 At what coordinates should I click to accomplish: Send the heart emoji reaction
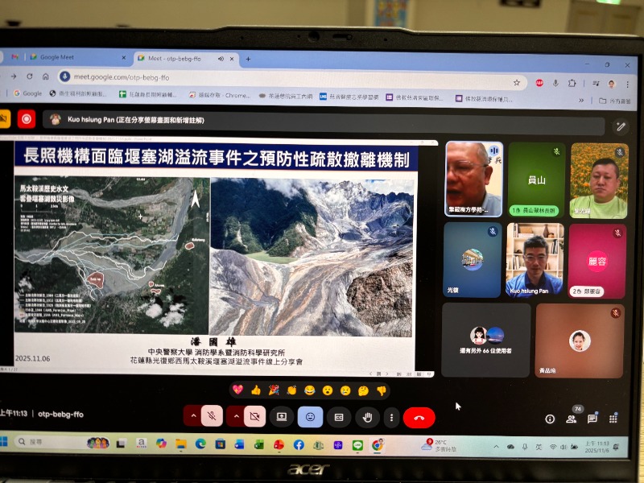point(237,390)
